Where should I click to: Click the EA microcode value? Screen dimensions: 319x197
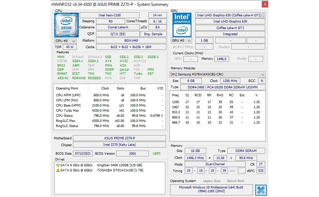pyautogui.click(x=157, y=27)
